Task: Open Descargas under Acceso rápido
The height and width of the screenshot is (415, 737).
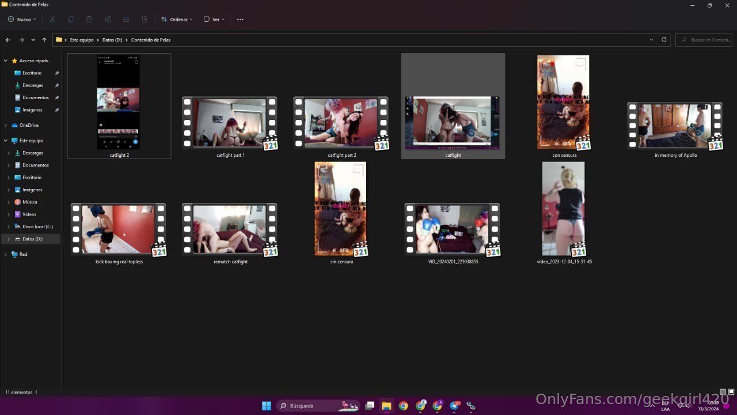Action: pyautogui.click(x=32, y=85)
